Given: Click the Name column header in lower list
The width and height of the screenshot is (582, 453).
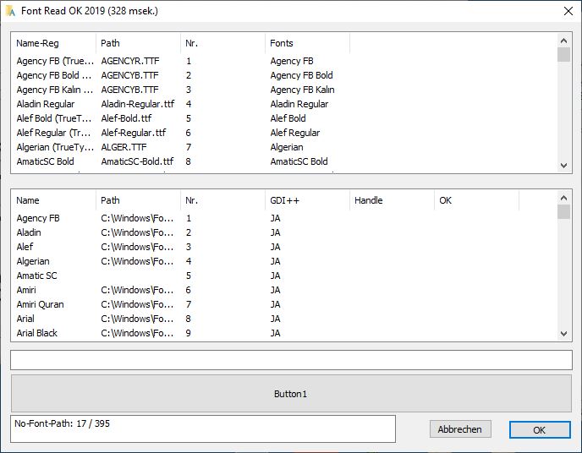Looking at the screenshot, I should pos(53,200).
